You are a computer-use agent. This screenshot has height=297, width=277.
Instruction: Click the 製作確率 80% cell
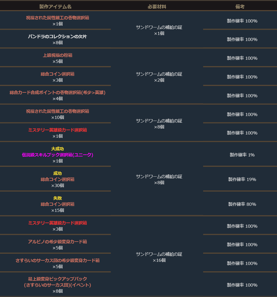point(242,204)
